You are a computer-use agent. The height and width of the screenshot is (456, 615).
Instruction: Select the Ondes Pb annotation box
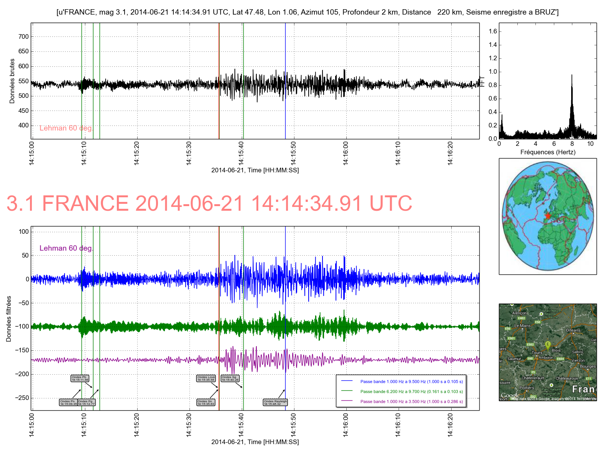coord(80,378)
